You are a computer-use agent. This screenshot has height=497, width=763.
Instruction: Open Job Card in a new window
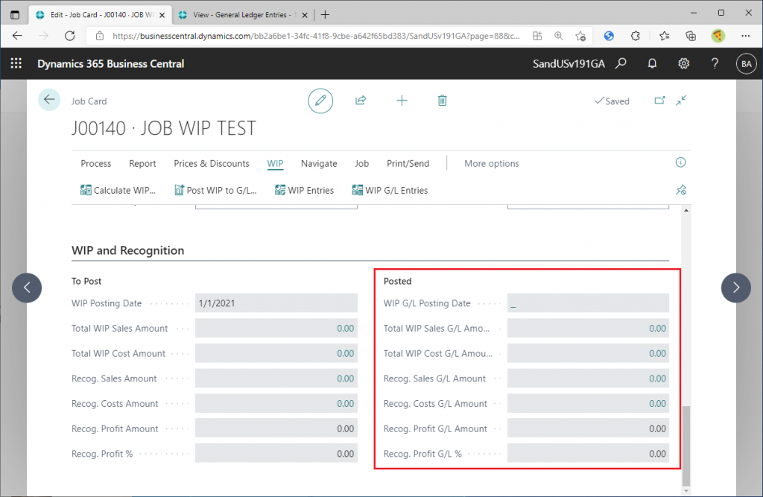[x=659, y=101]
